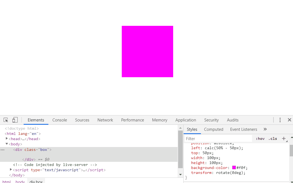
Task: Click the three dots beside div.box row
Action: [2, 150]
